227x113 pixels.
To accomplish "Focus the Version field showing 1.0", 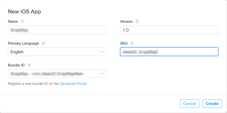I will pos(169,30).
